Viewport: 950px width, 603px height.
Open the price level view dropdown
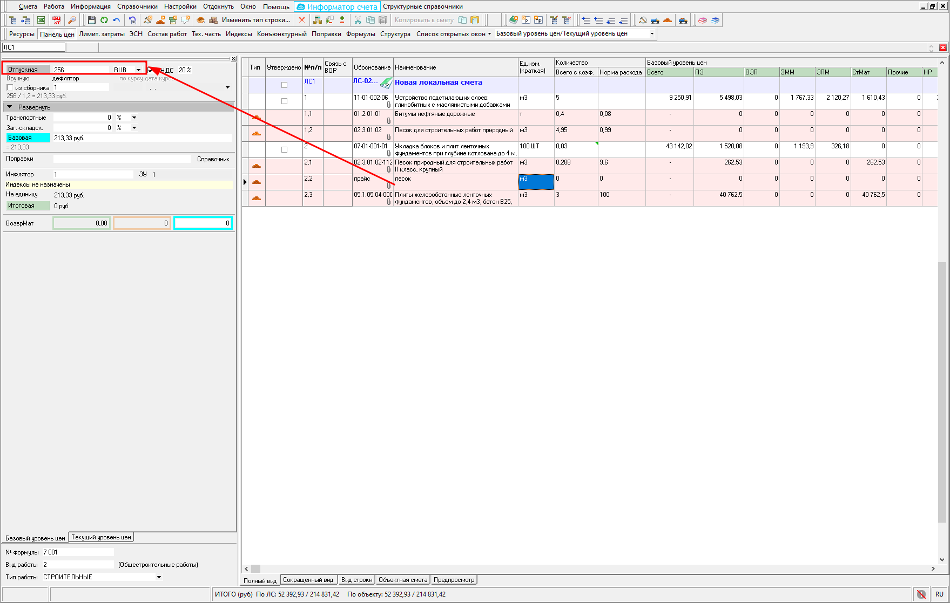click(651, 34)
